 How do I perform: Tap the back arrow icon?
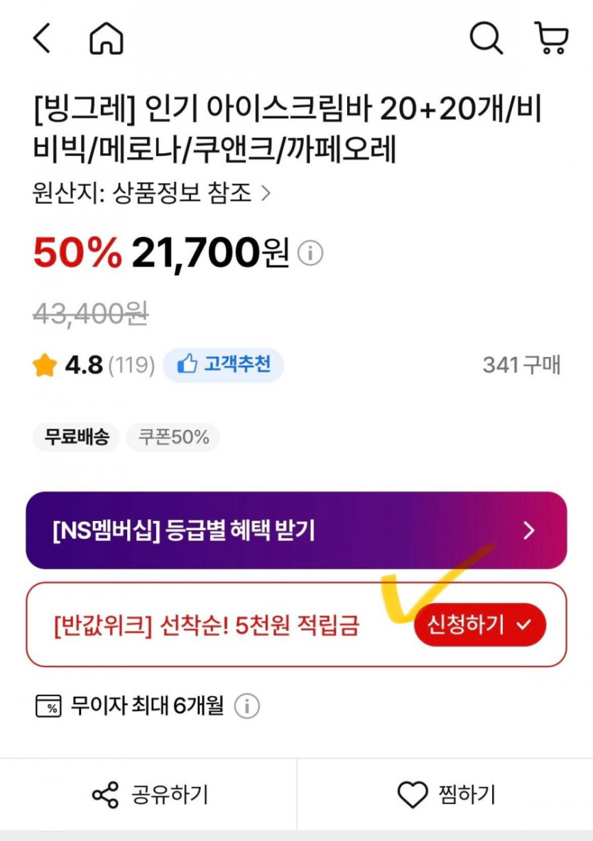pos(43,38)
